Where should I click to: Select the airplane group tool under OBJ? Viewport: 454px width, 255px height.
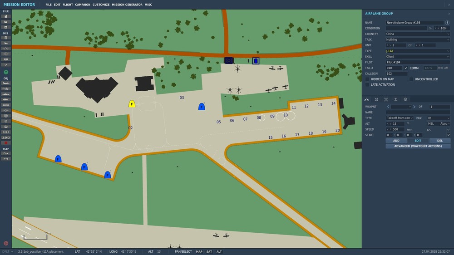coord(5,83)
